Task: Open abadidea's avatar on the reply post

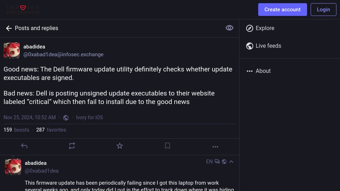Action: (x=13, y=167)
